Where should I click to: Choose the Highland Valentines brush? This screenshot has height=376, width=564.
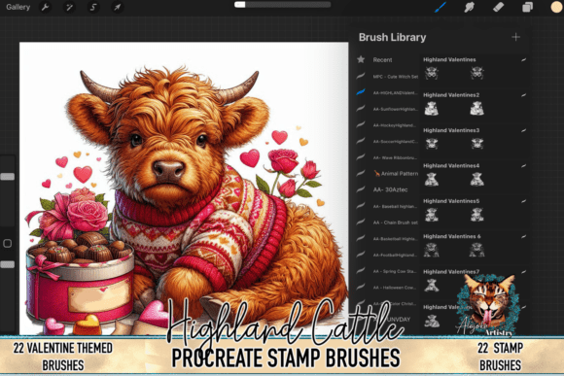(x=475, y=69)
